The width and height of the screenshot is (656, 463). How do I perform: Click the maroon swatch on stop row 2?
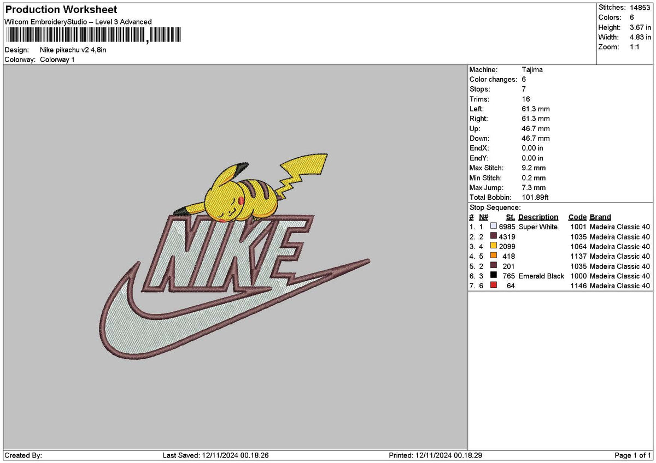pos(493,236)
